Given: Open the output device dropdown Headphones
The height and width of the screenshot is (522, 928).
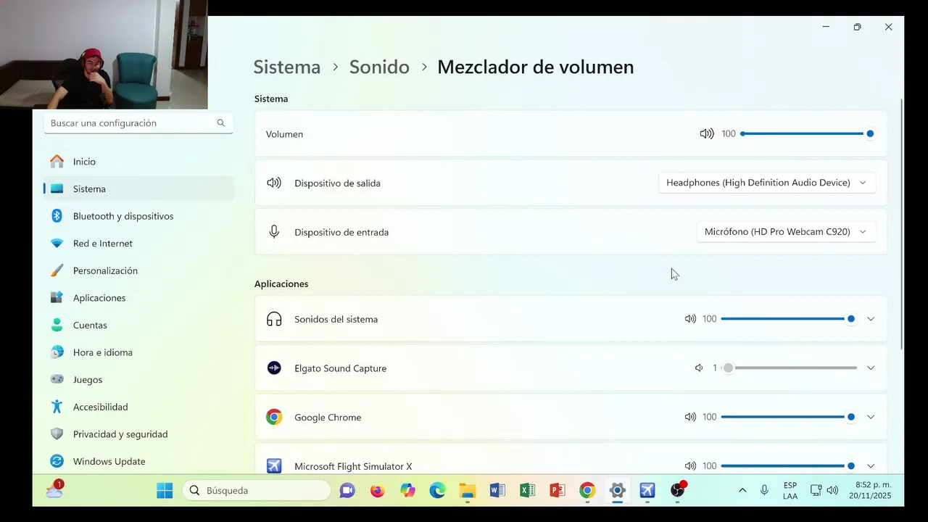Looking at the screenshot, I should click(x=767, y=183).
